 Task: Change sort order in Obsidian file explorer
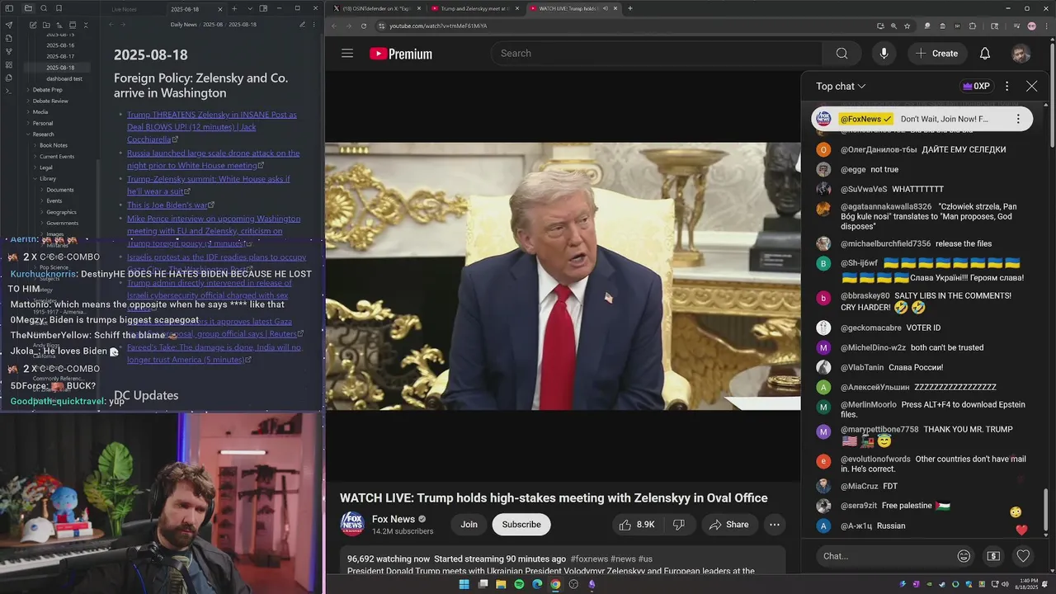[59, 25]
